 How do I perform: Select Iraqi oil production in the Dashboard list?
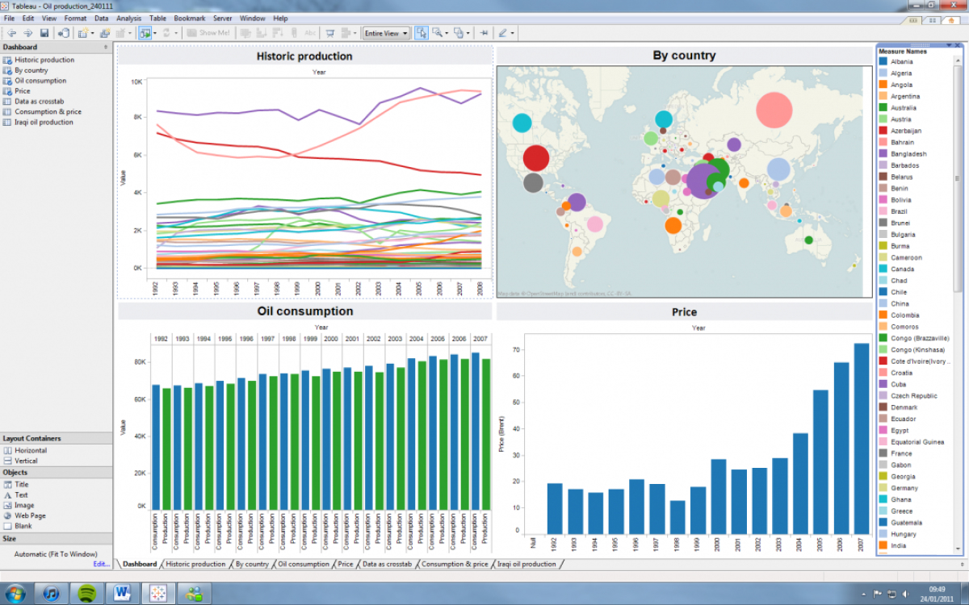point(44,123)
